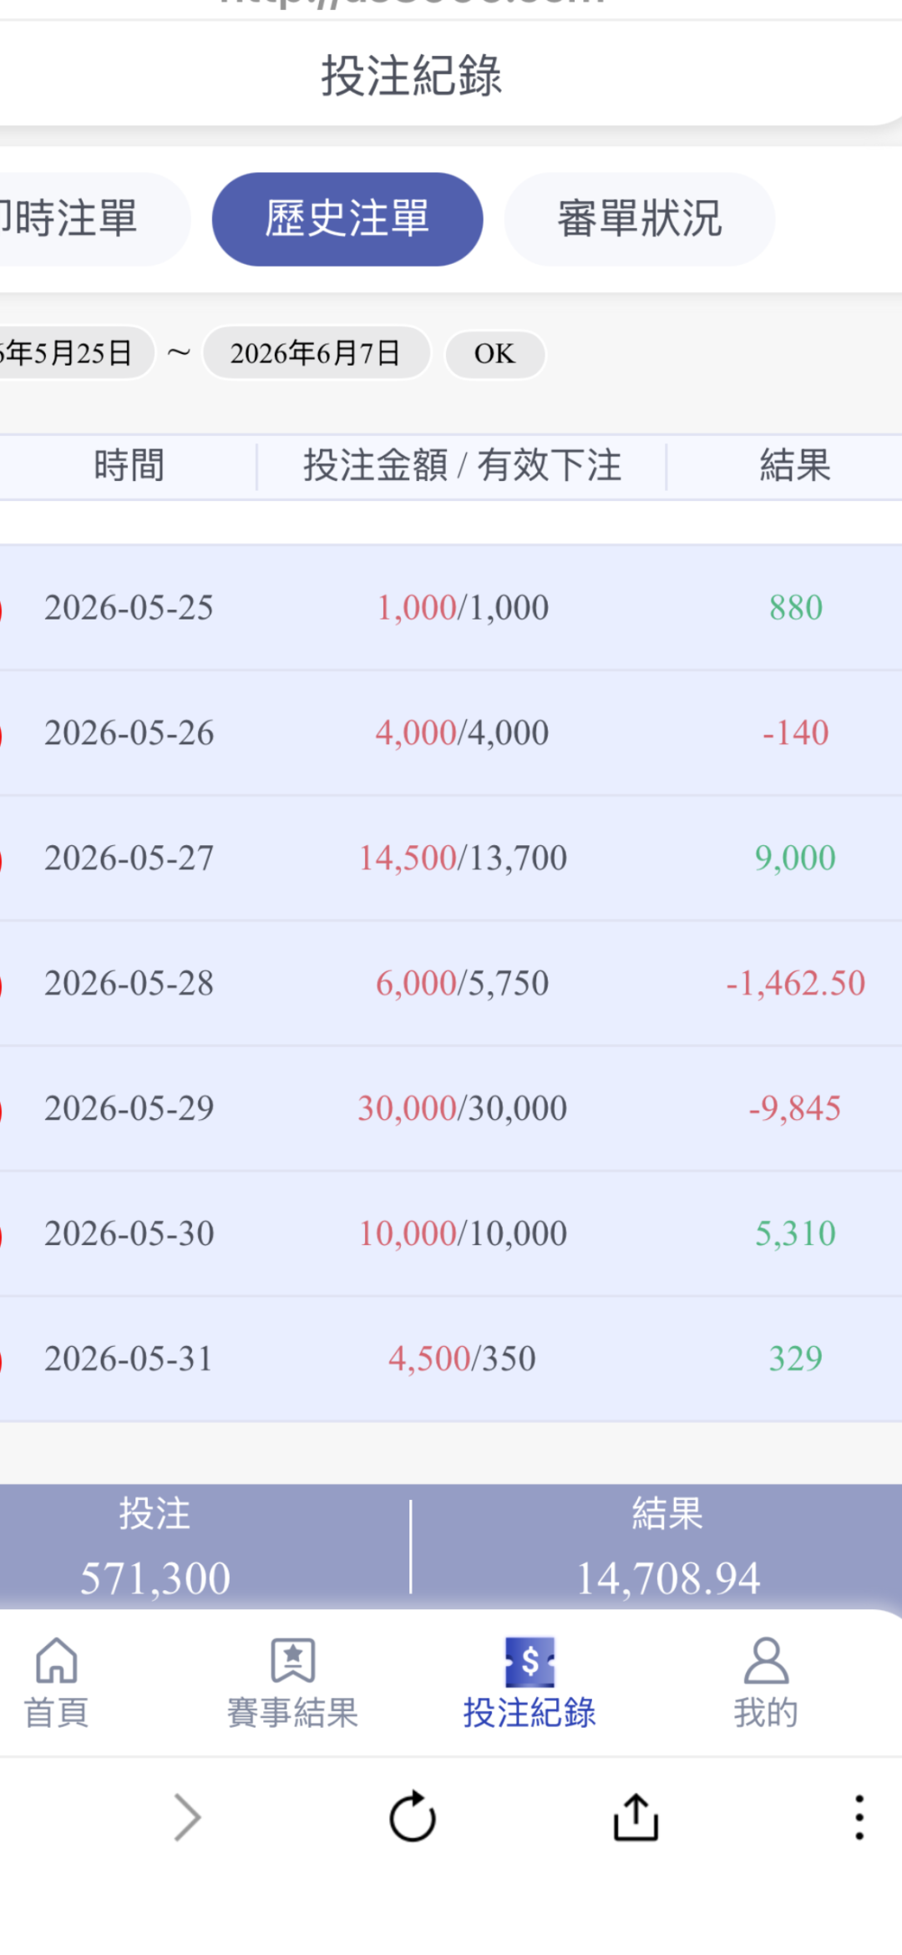Switch to the 審單狀況 tab
The height and width of the screenshot is (1955, 902).
(x=640, y=220)
